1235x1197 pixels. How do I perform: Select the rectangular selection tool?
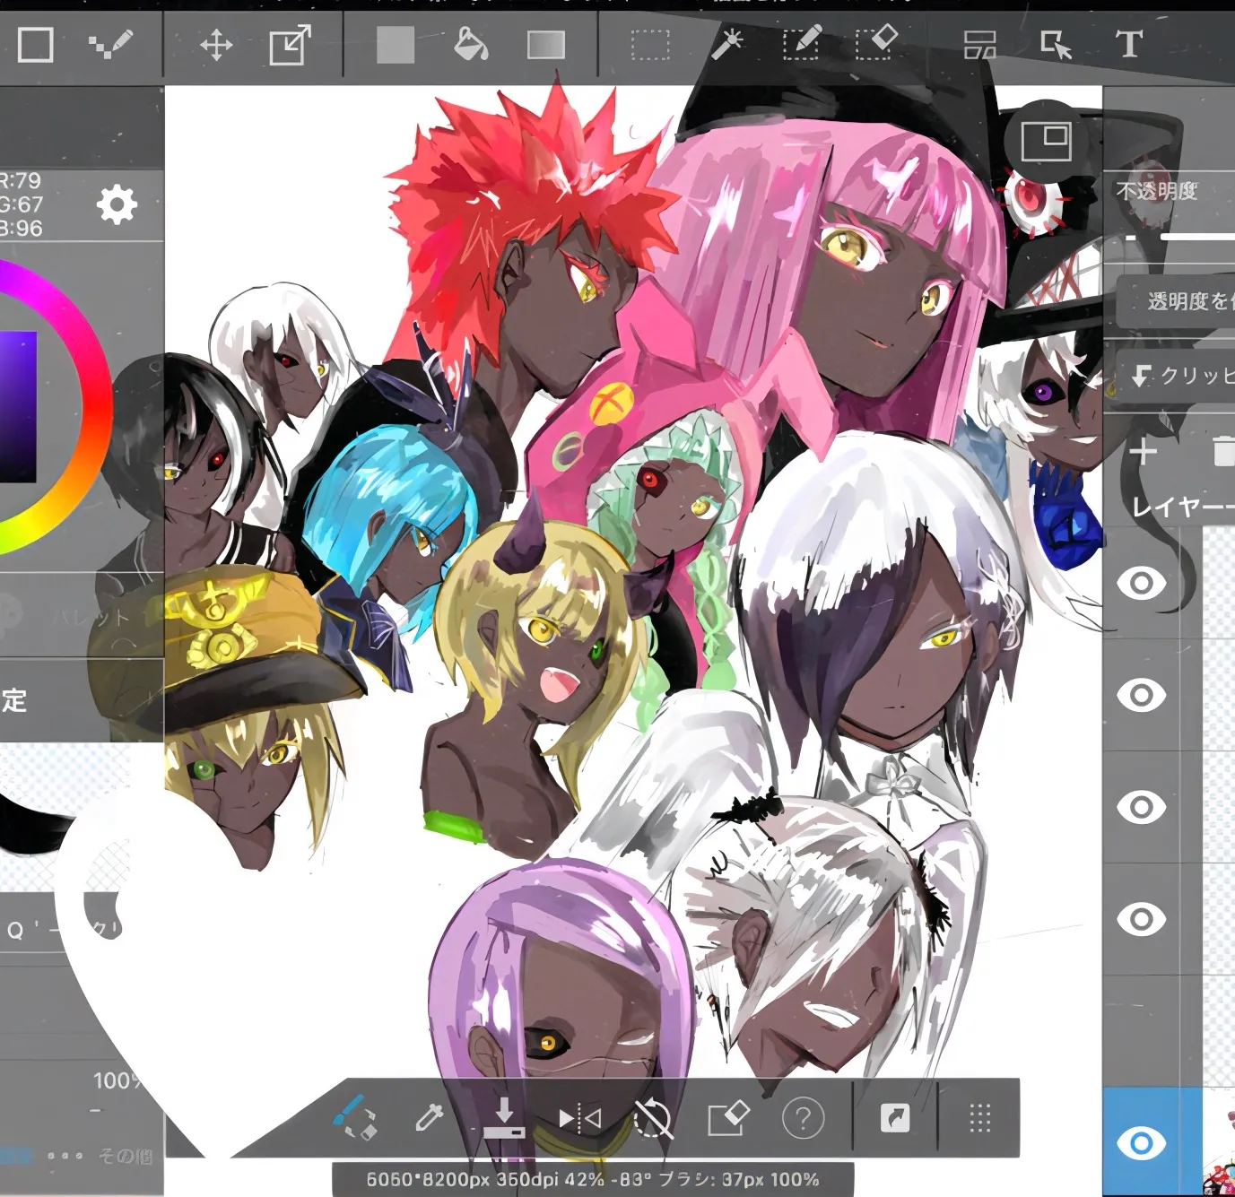click(650, 45)
